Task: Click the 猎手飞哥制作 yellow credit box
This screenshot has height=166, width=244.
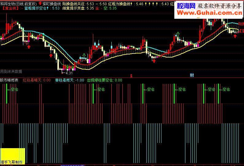Action: tap(13, 156)
